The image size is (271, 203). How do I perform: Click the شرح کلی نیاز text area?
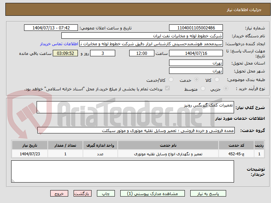pos(135,107)
